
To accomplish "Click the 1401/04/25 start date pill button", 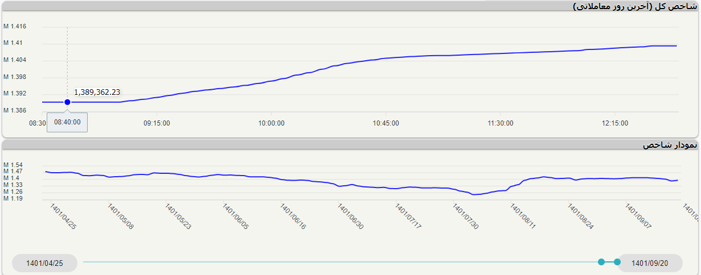I will point(44,263).
